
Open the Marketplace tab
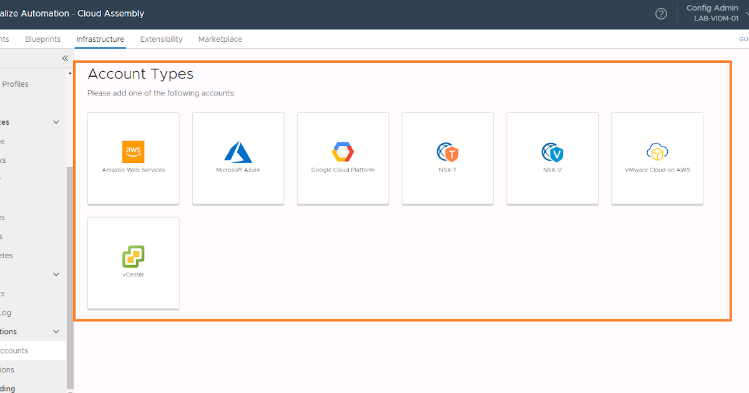pyautogui.click(x=220, y=39)
